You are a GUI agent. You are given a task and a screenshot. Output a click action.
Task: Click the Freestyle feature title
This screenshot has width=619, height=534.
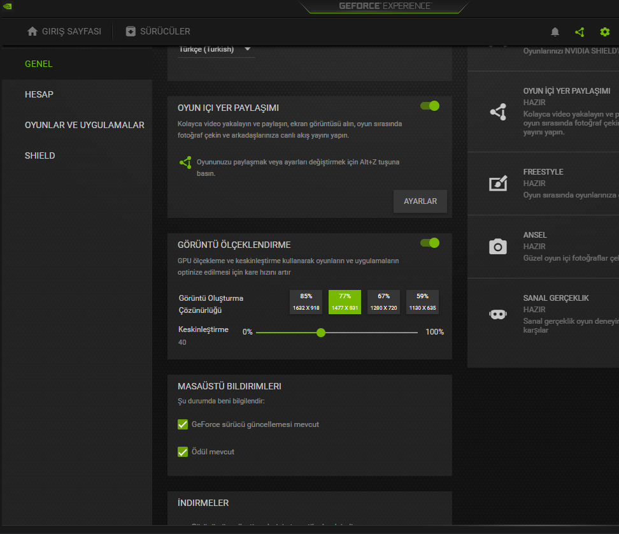click(x=543, y=172)
